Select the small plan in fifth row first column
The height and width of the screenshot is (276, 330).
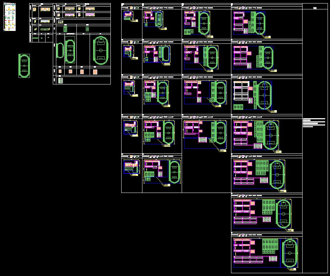point(131,167)
